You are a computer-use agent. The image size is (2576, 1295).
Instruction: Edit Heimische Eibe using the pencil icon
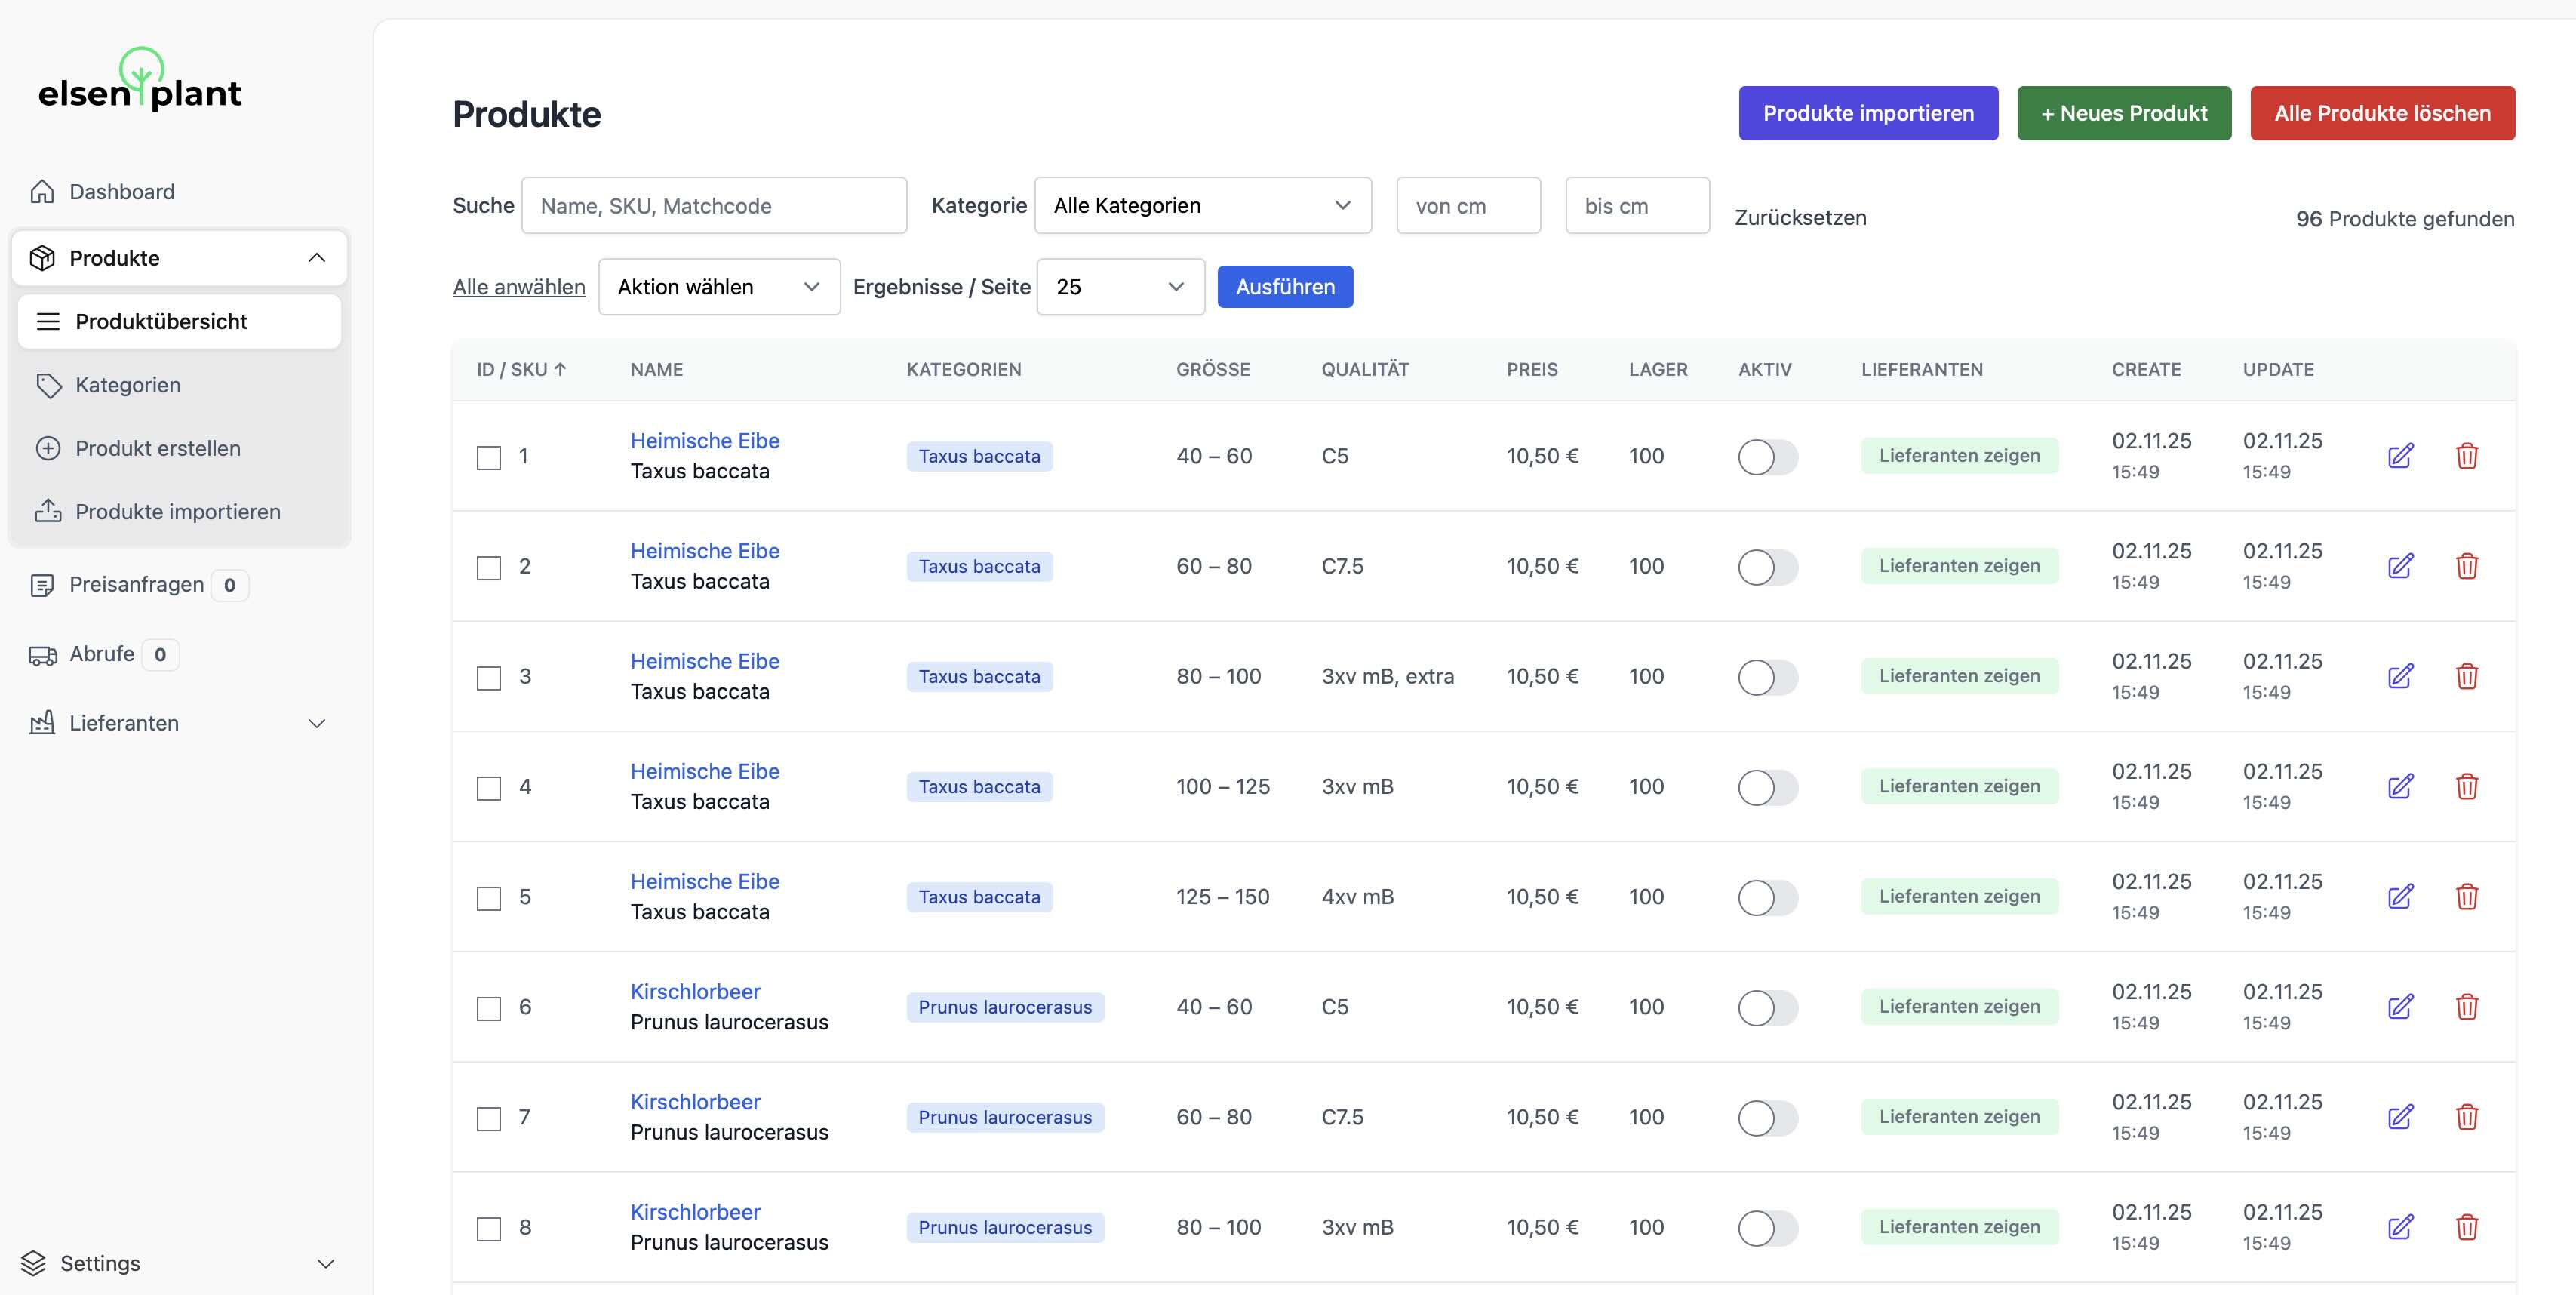click(x=2401, y=456)
